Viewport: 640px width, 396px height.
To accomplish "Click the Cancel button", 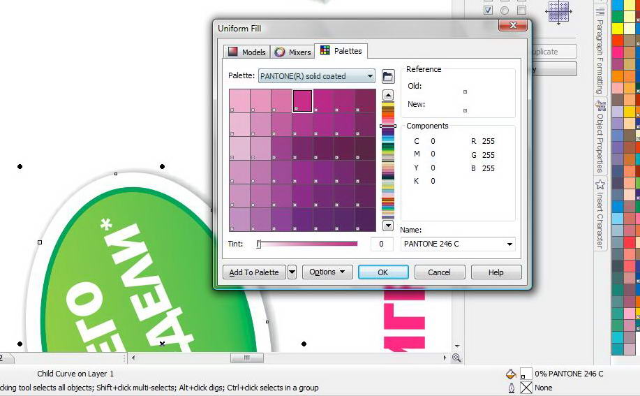I will click(440, 272).
